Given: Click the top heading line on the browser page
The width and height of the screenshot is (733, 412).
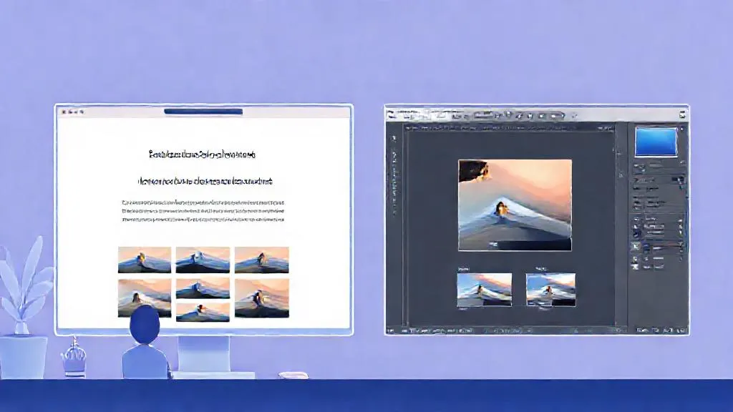Looking at the screenshot, I should (x=202, y=154).
